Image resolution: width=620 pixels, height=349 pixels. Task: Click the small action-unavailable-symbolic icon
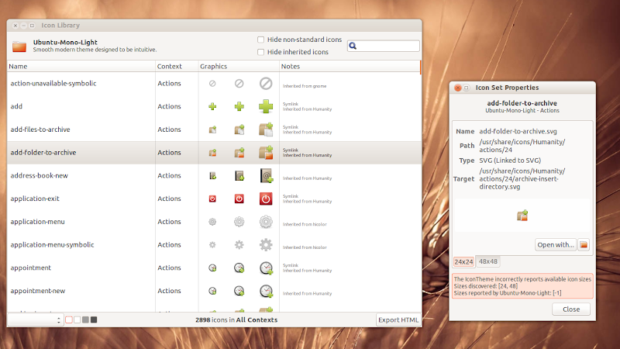pyautogui.click(x=212, y=84)
